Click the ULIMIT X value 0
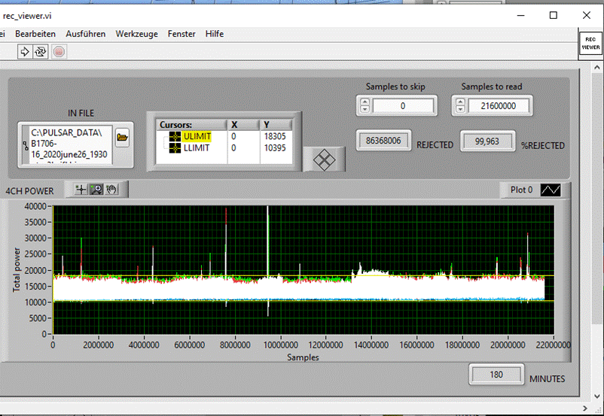This screenshot has height=416, width=604. (x=233, y=136)
